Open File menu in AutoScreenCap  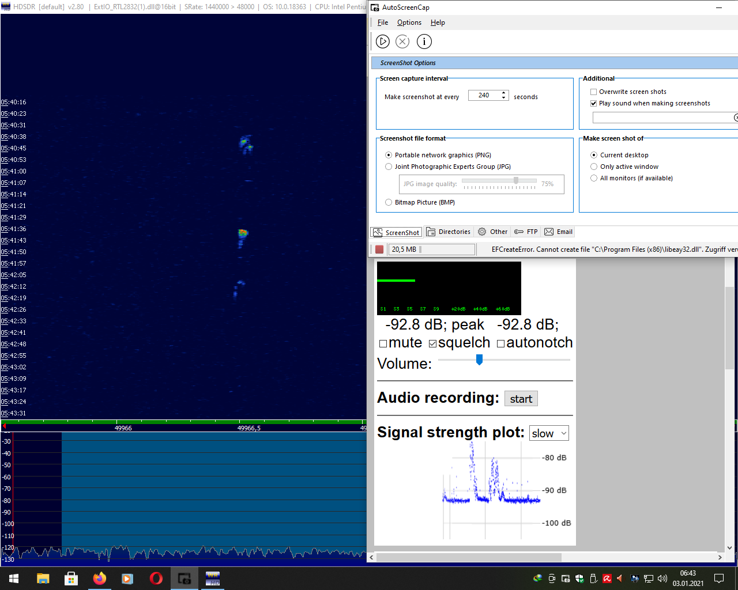(383, 22)
